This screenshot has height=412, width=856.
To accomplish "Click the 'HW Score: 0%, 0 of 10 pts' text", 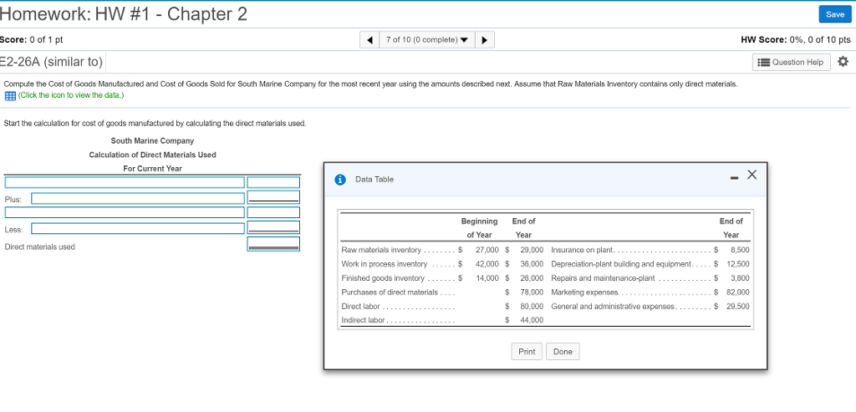I will coord(796,40).
